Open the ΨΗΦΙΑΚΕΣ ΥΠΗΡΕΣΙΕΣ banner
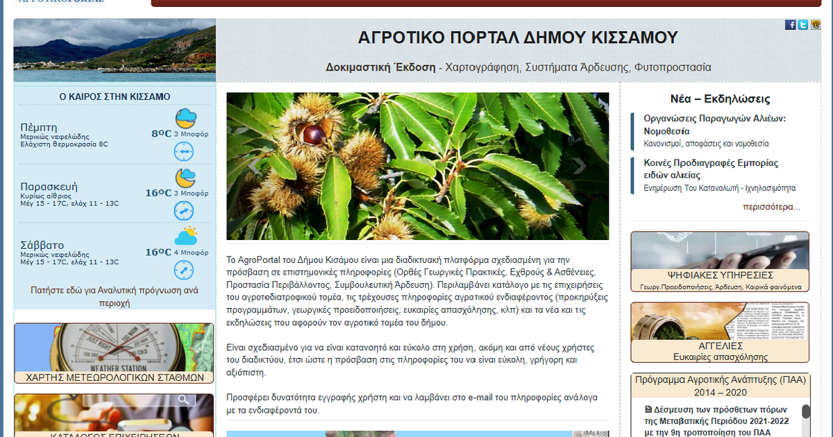833x437 pixels. pos(720,262)
